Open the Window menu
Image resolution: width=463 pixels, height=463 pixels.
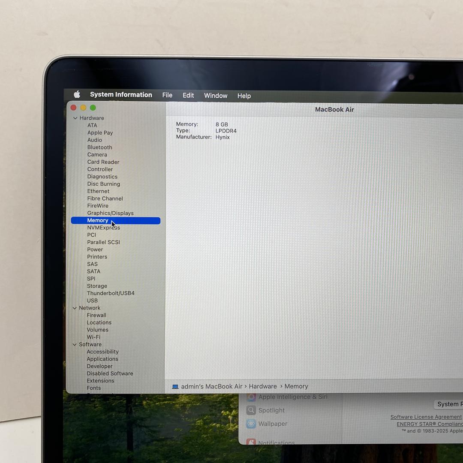point(216,96)
